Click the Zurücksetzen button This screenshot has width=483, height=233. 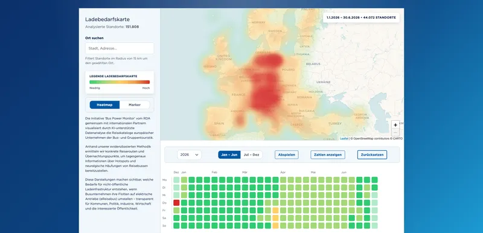click(x=372, y=155)
